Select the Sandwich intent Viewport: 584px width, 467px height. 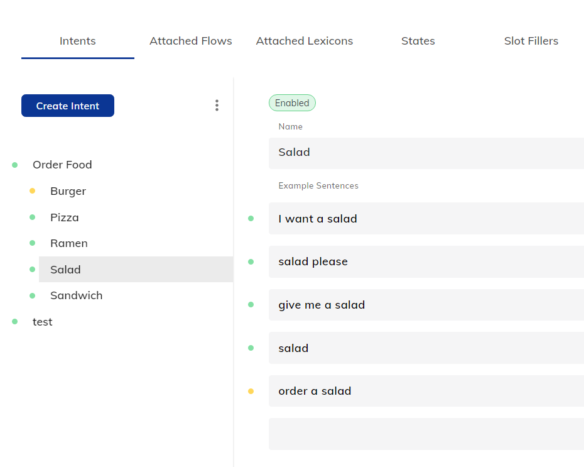[x=77, y=295]
